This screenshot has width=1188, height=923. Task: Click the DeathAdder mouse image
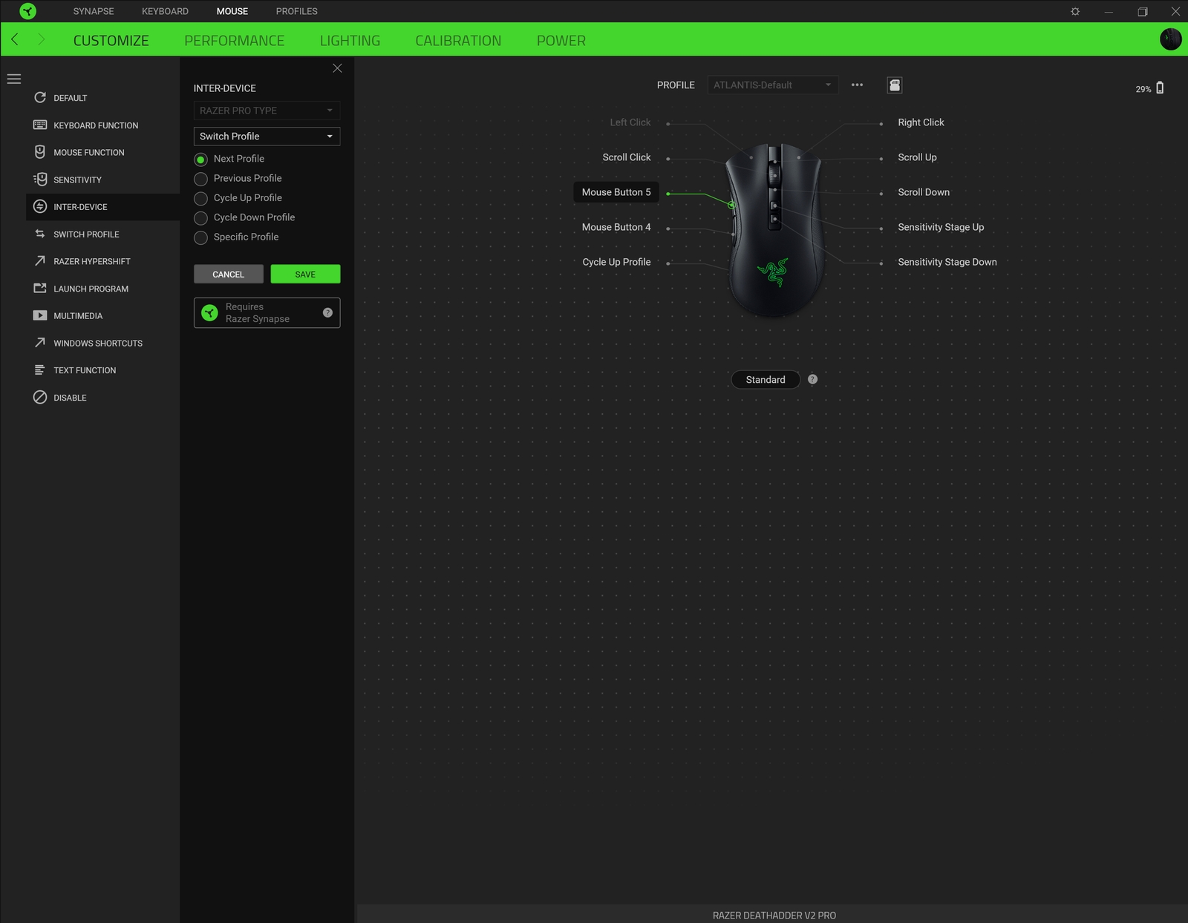[775, 230]
